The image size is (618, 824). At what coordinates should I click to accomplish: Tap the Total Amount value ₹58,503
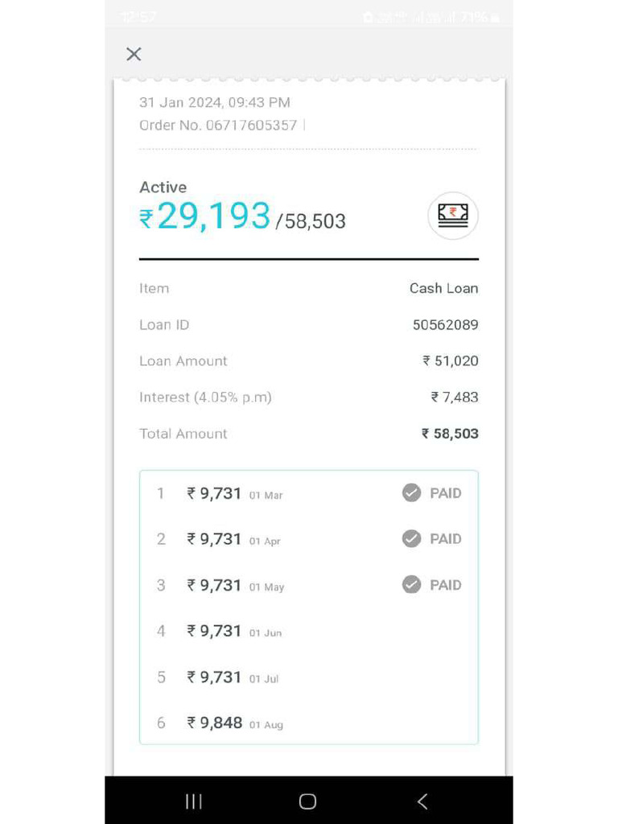(x=450, y=434)
